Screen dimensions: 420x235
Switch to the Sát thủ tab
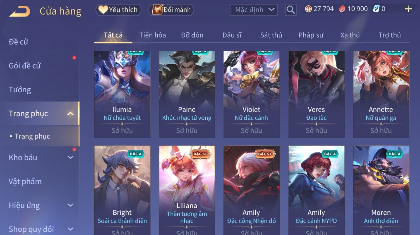[x=271, y=35]
